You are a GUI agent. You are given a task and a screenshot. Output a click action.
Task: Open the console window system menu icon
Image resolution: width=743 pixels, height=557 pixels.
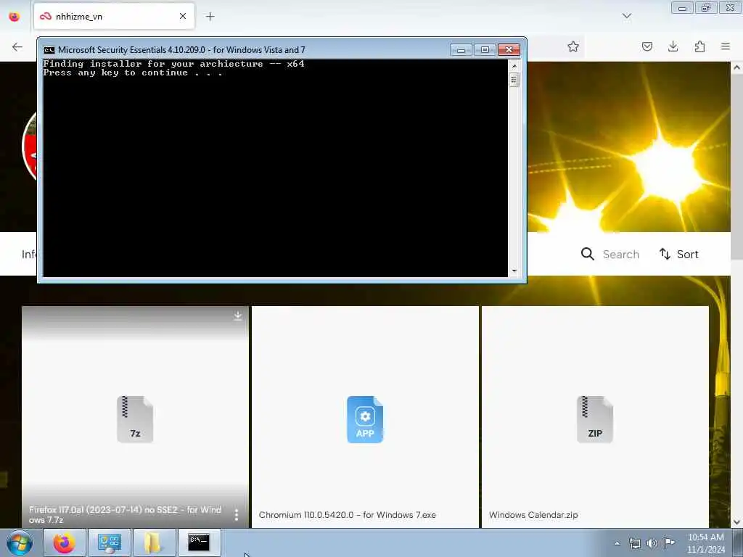coord(49,50)
